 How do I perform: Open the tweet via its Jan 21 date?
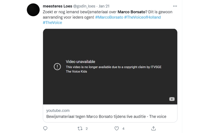[104, 6]
